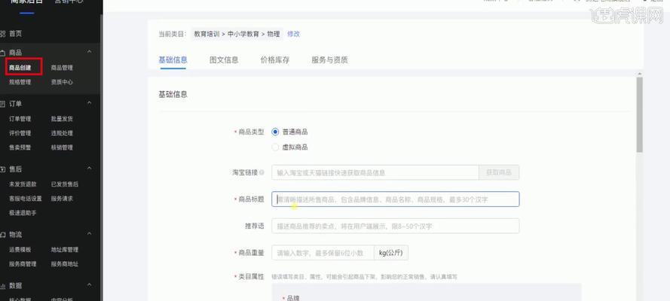
Task: Click the 售后 section icon in sidebar
Action: [x=3, y=170]
